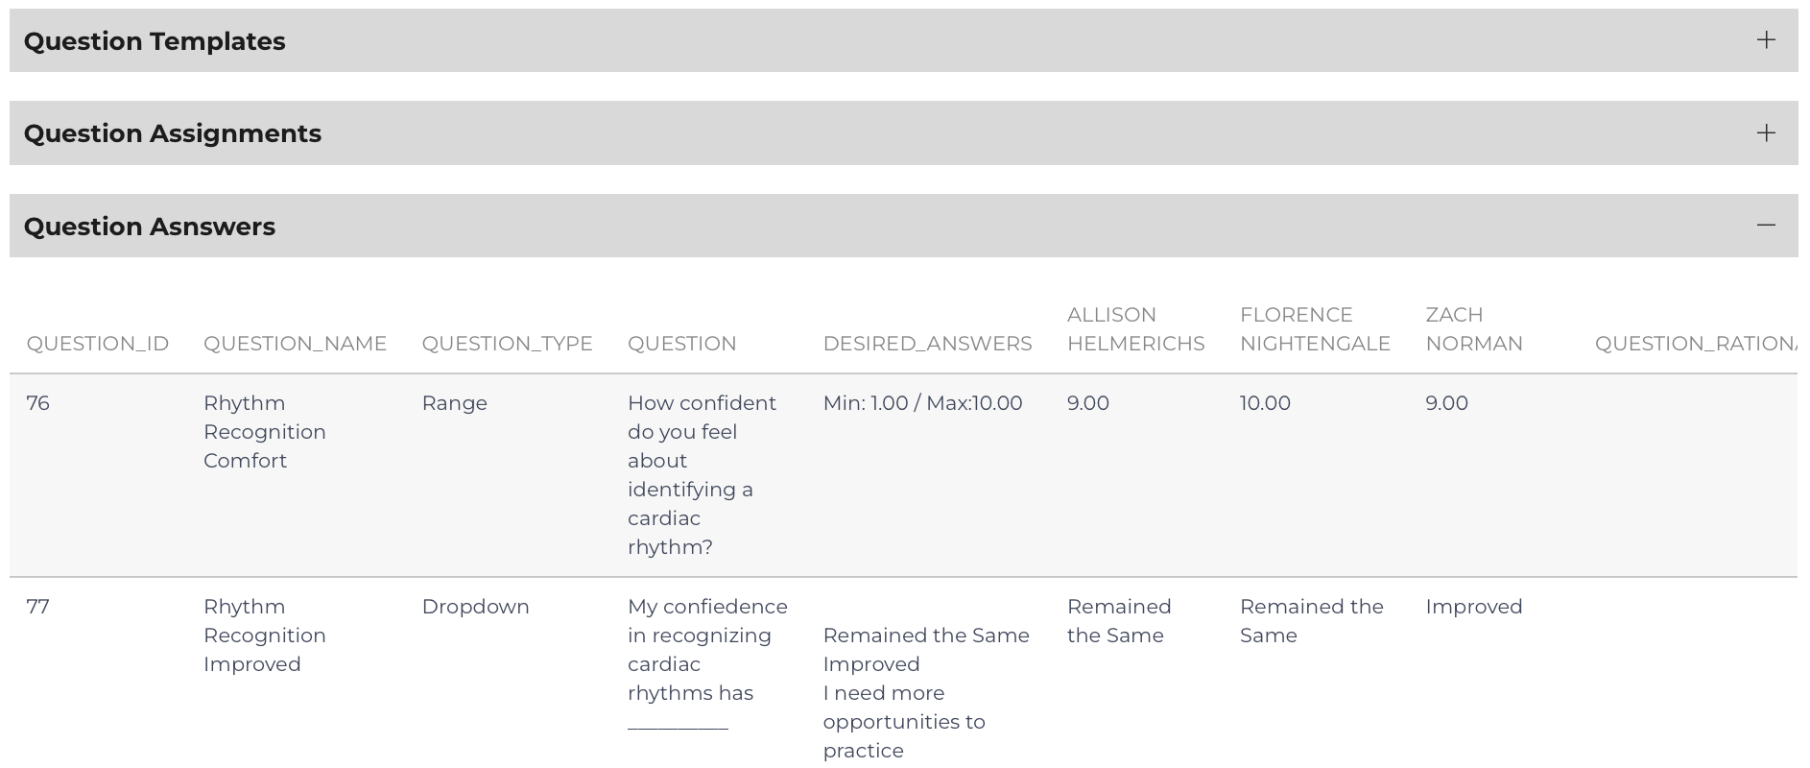Select question ID 77 cell

[x=38, y=607]
